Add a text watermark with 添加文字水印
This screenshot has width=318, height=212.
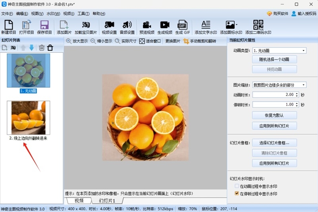[x=206, y=27]
